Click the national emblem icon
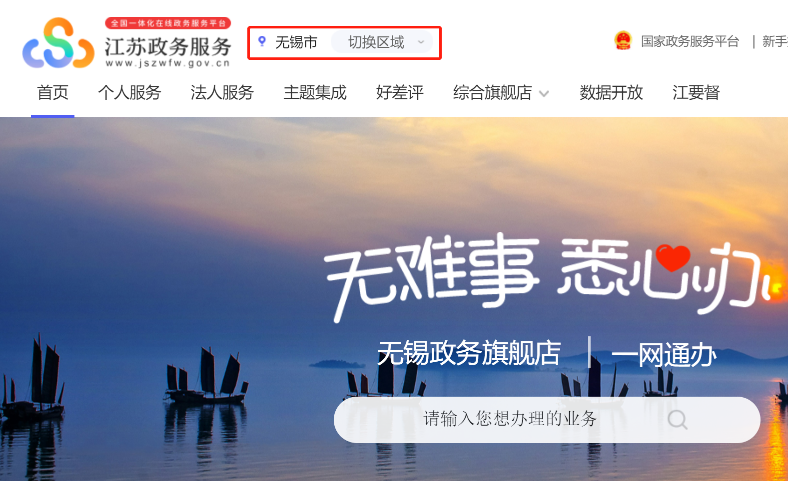This screenshot has width=788, height=481. tap(623, 41)
